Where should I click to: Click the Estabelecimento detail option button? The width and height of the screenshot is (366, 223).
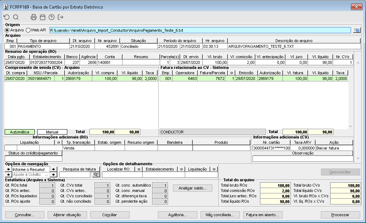tap(160, 169)
